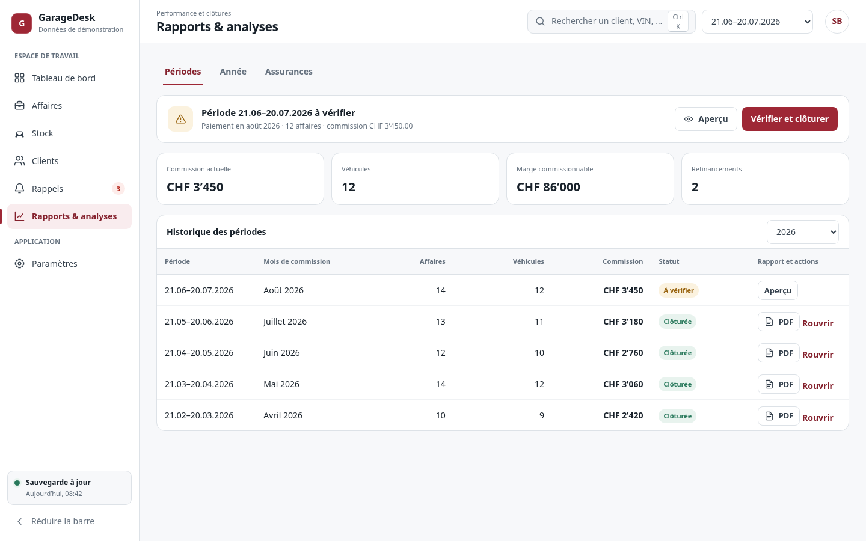Click CHF 3'180 commission value

(x=623, y=322)
